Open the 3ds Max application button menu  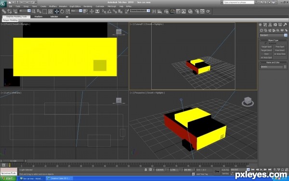tap(3, 4)
